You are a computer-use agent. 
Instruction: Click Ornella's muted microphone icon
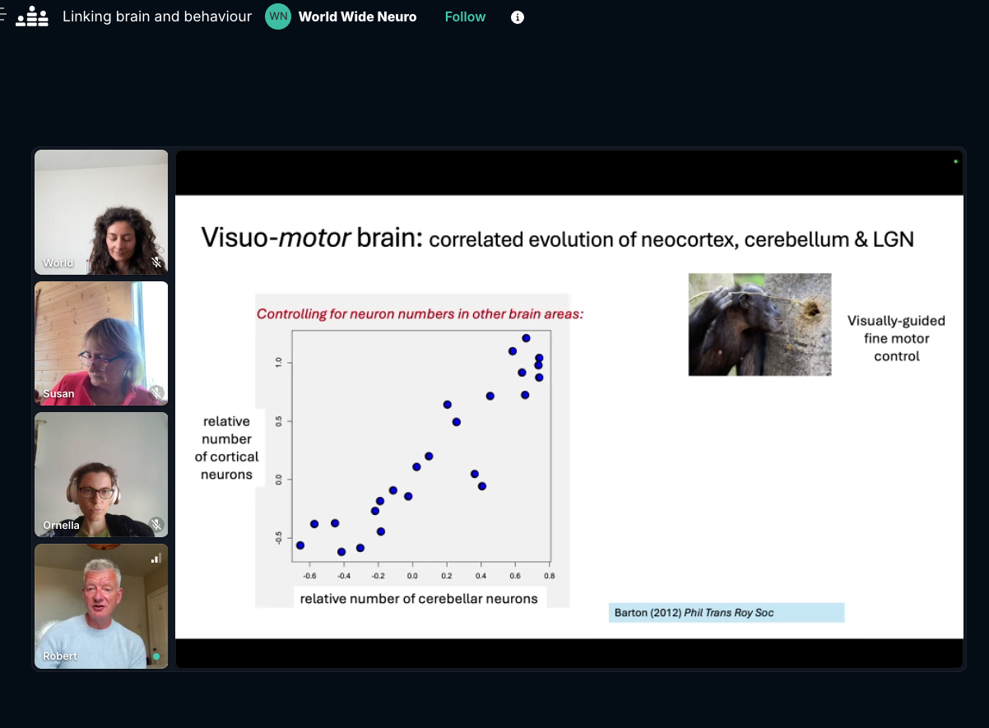click(156, 524)
